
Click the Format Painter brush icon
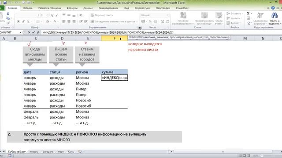[x=8, y=23]
